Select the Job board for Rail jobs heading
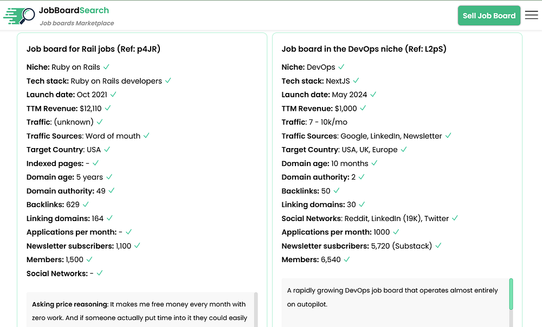The image size is (542, 327). pos(93,49)
